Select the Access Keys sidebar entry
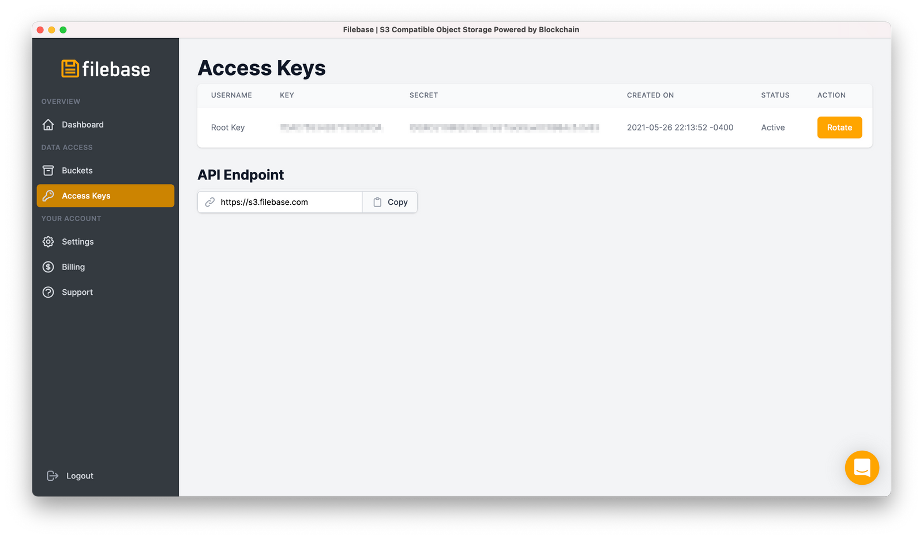Screen dimensions: 923x539 coord(87,196)
